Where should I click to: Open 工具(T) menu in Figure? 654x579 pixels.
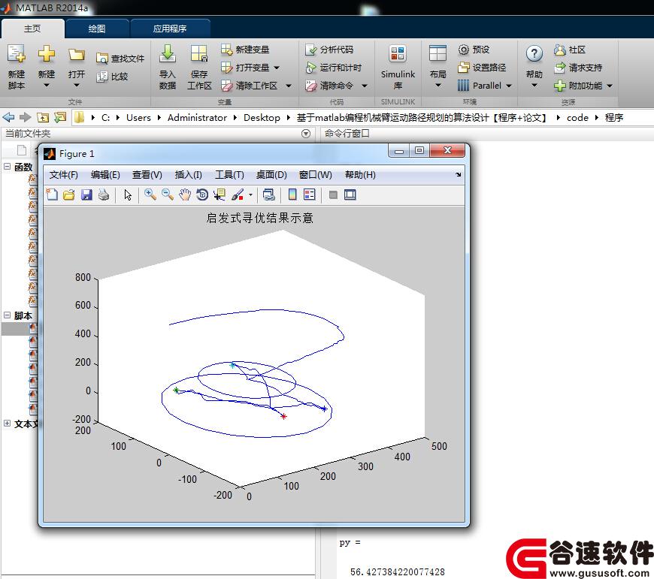coord(229,175)
